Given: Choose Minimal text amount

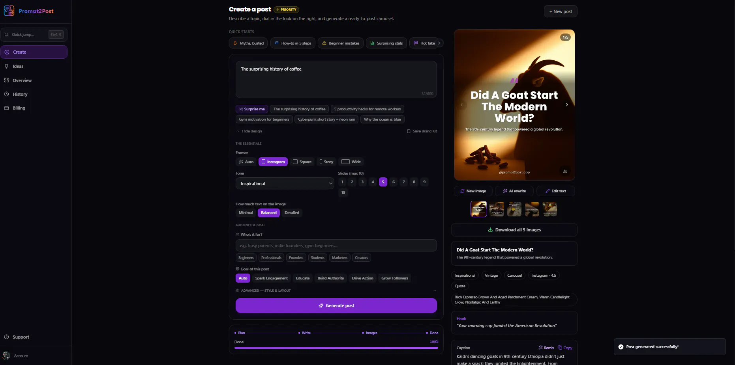Looking at the screenshot, I should 246,213.
